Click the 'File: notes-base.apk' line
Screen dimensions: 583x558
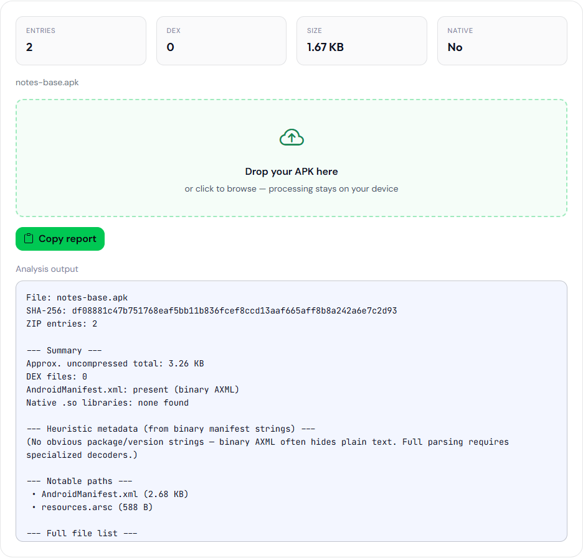[77, 298]
